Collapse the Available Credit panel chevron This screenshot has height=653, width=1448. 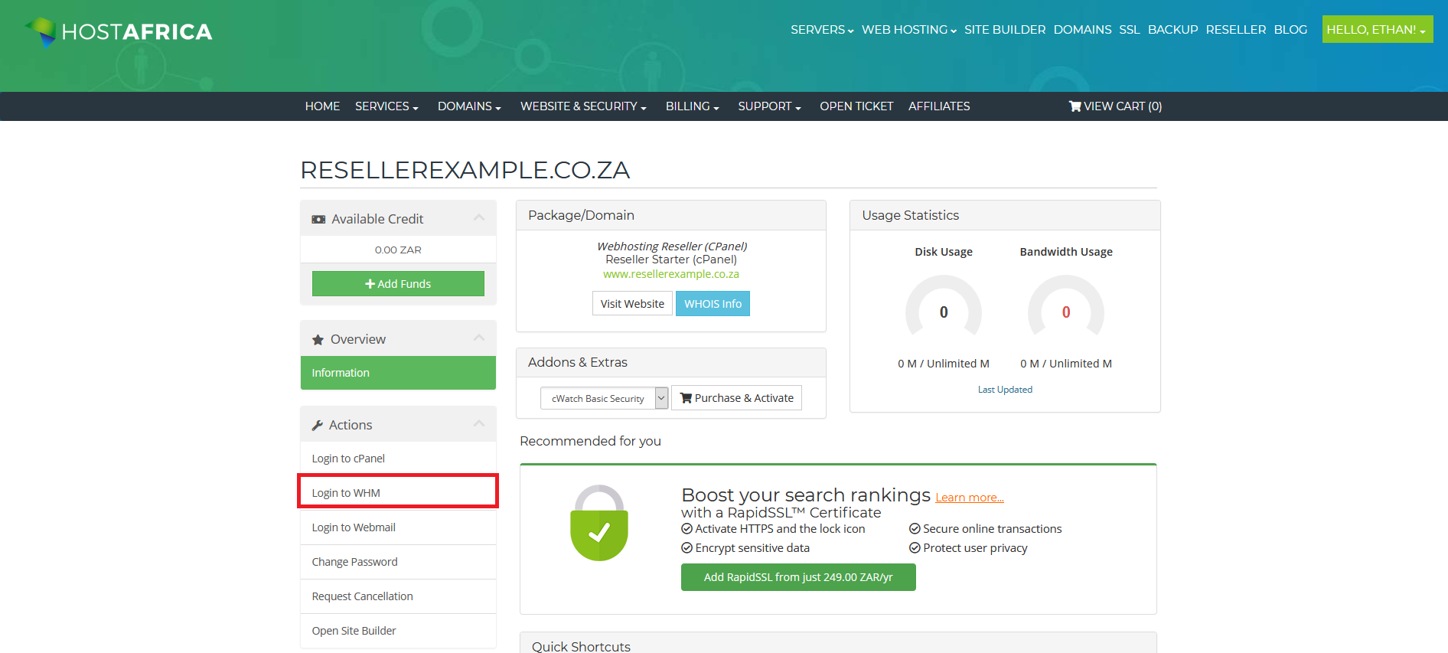coord(479,218)
